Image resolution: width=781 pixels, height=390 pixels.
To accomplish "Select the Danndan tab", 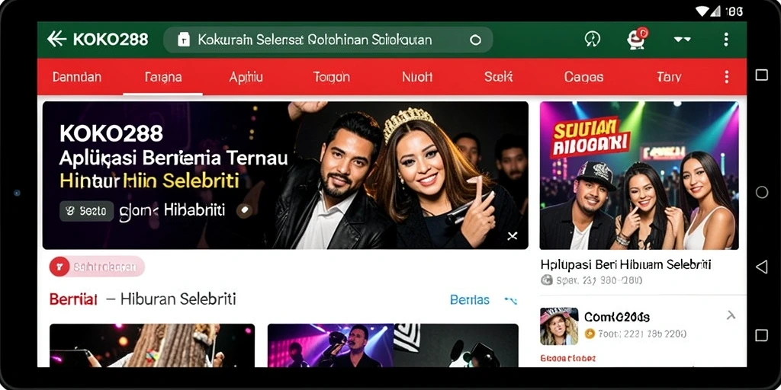I will pyautogui.click(x=77, y=77).
